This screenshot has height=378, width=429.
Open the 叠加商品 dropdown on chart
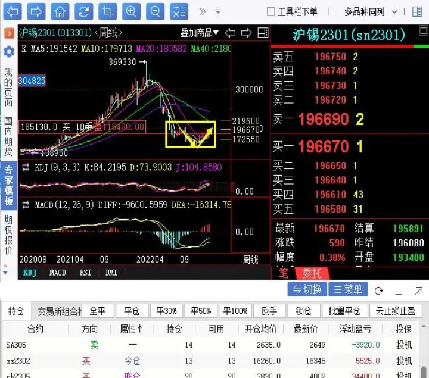[200, 33]
